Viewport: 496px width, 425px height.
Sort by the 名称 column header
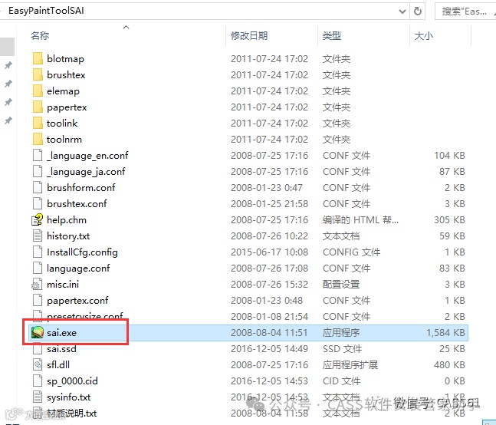[40, 36]
